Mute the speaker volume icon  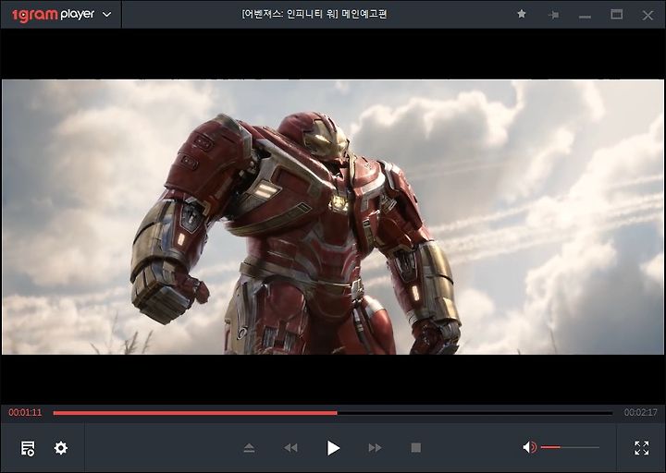pyautogui.click(x=529, y=447)
